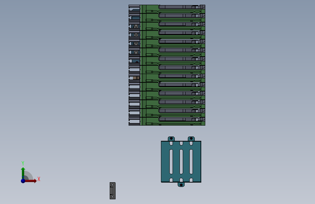Click the green Y axis arrow of the triad
315x204 pixels.
pos(23,173)
